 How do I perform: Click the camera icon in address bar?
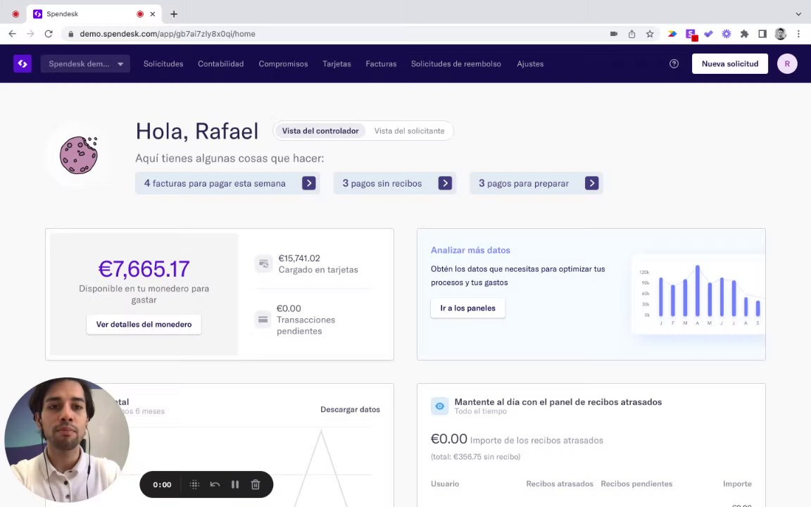point(613,34)
